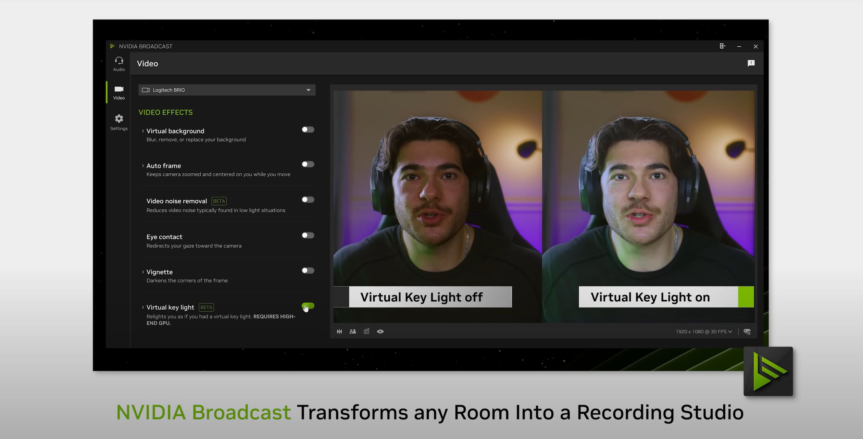Minimize the NVIDIA Broadcast window
Image resolution: width=863 pixels, height=439 pixels.
coord(739,46)
